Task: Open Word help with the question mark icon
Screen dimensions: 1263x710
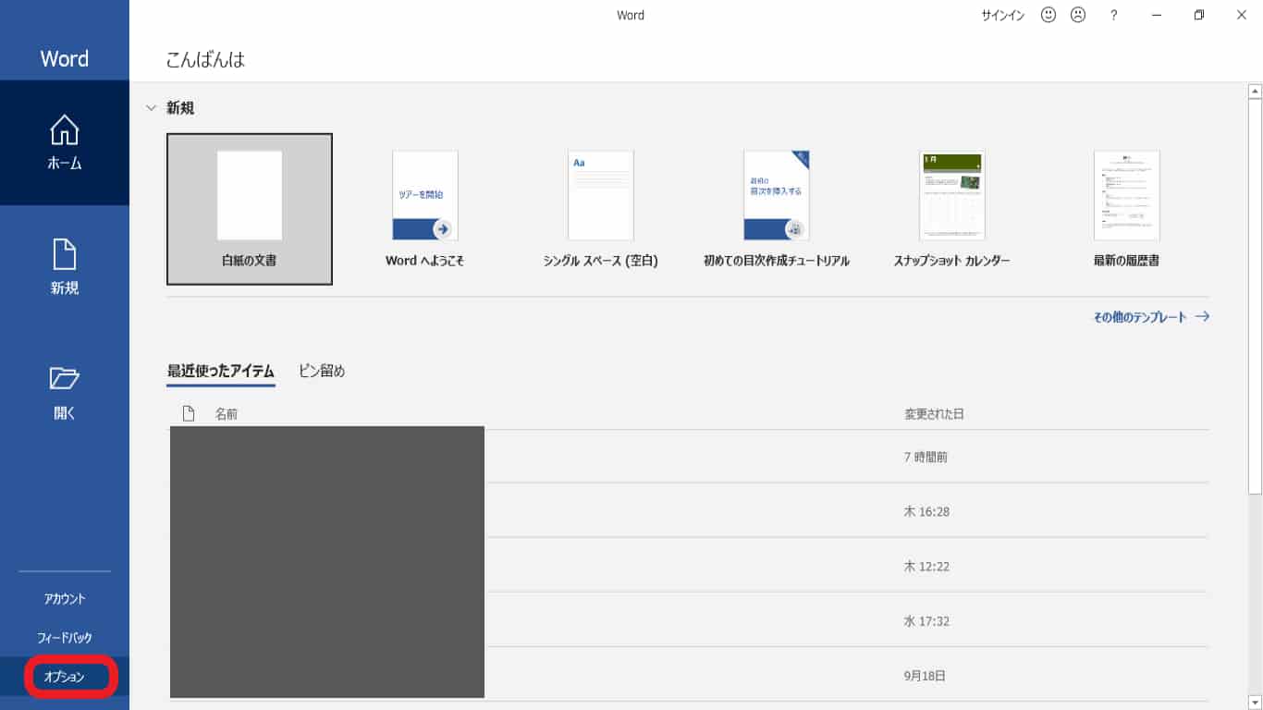Action: click(x=1113, y=14)
